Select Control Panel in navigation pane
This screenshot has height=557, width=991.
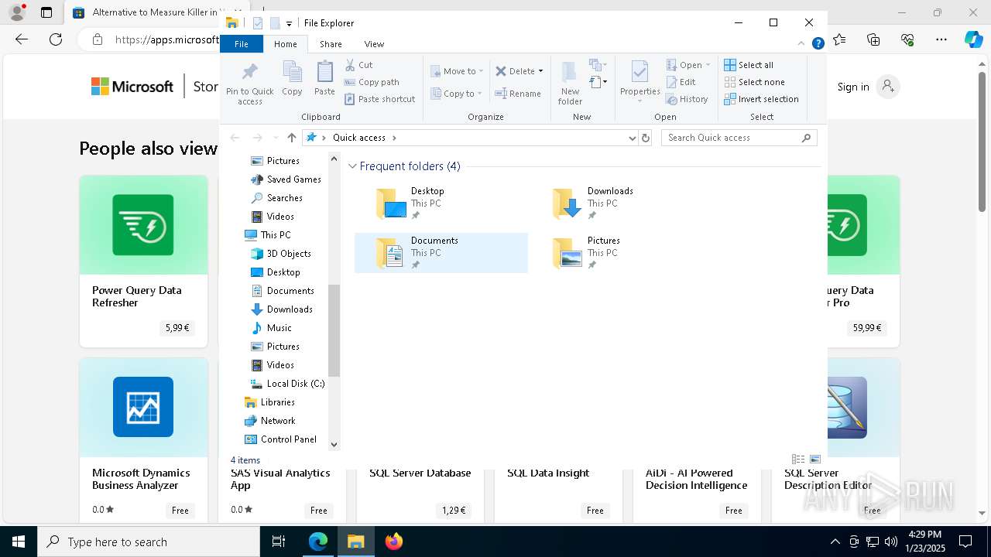[x=280, y=439]
